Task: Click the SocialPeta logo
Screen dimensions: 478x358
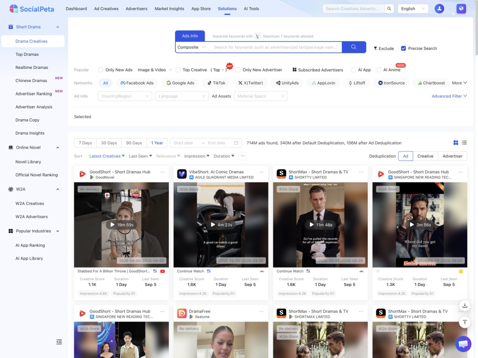Action: pyautogui.click(x=32, y=9)
